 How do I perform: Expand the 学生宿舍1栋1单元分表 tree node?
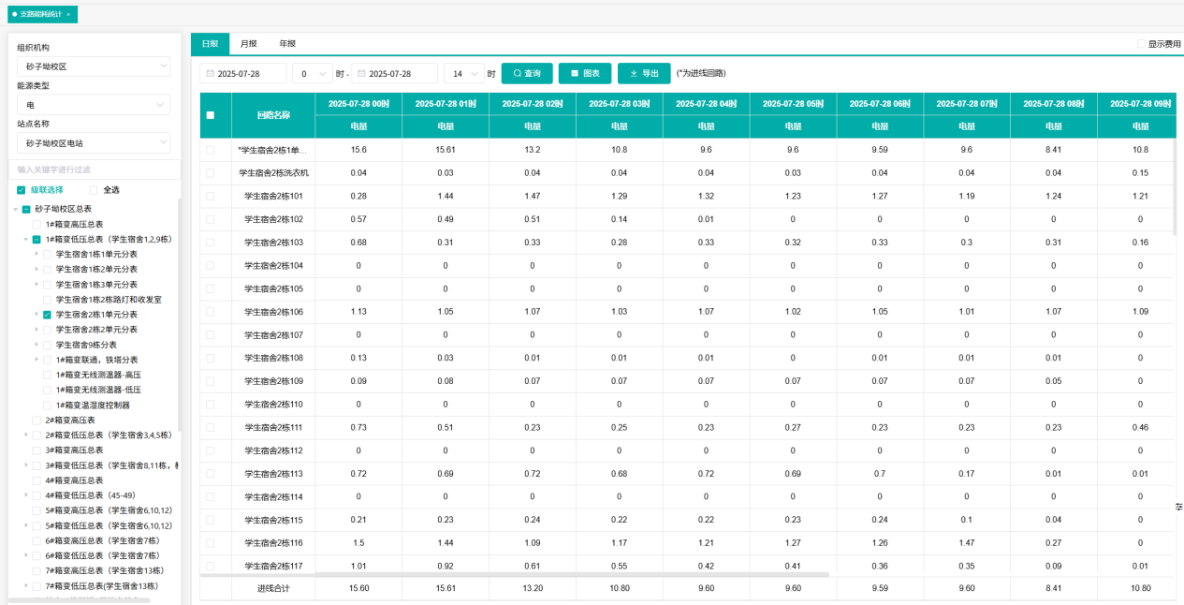pos(37,254)
